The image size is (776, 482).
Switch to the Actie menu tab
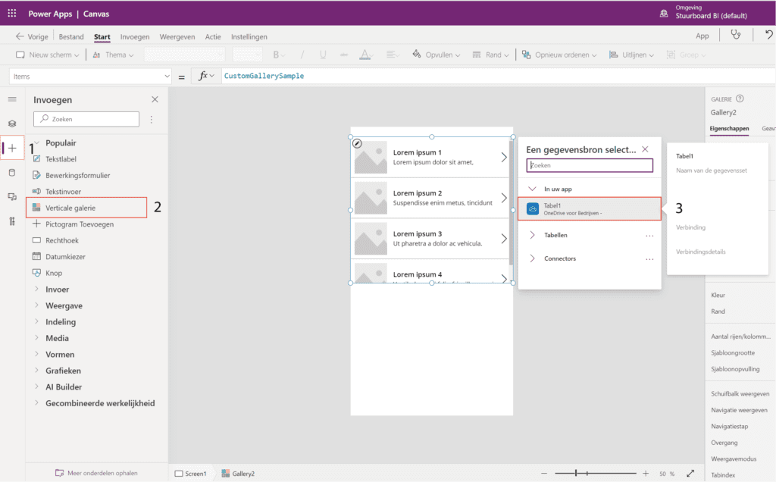pos(213,36)
